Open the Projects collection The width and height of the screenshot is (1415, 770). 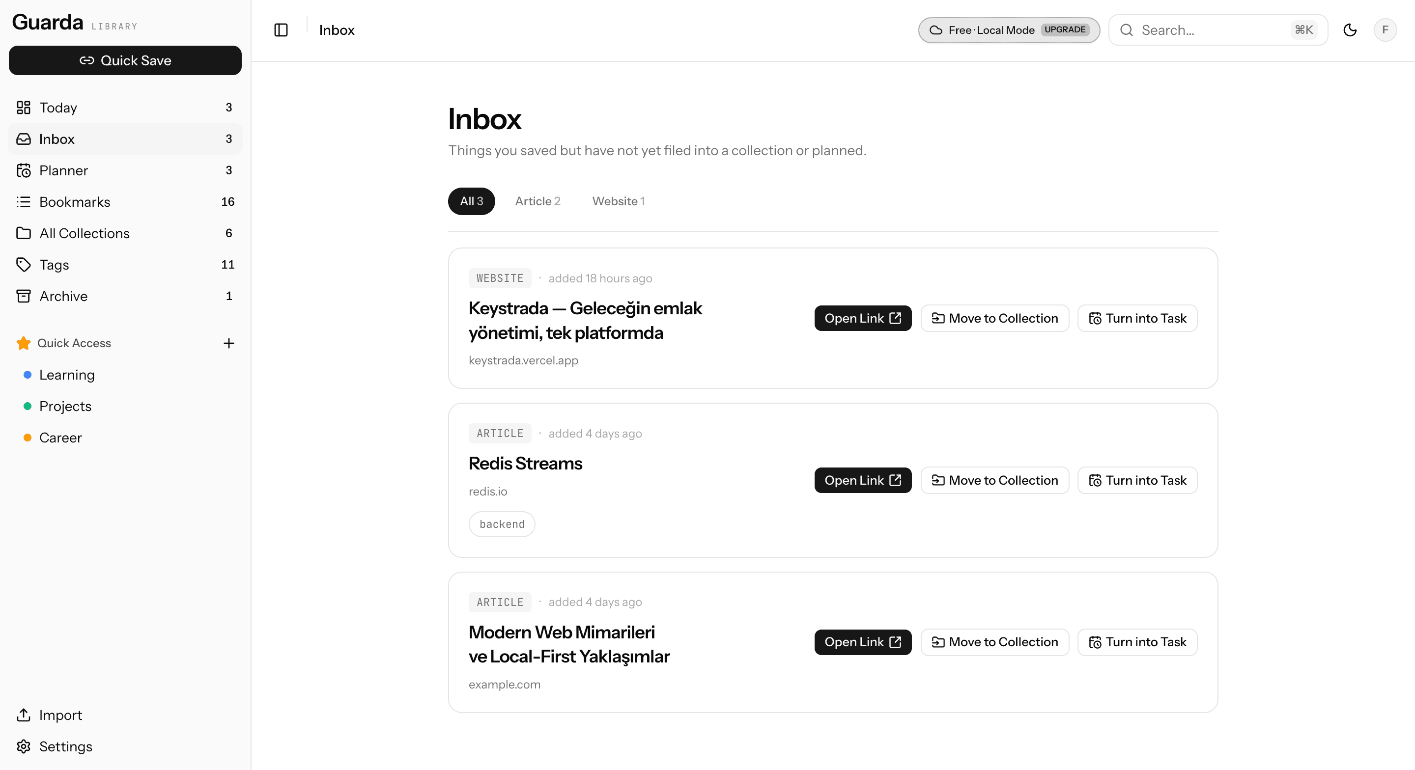click(x=125, y=407)
